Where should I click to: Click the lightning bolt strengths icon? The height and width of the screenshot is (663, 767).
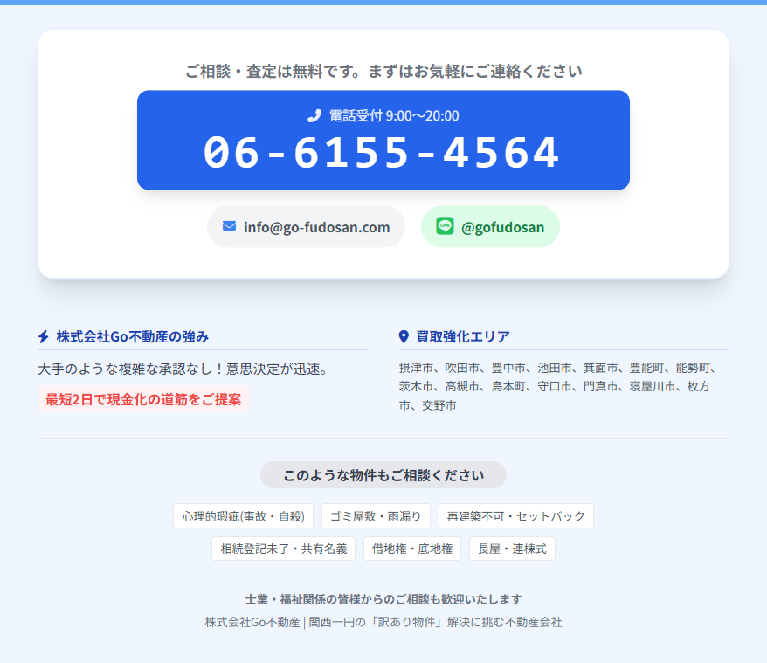tap(44, 336)
